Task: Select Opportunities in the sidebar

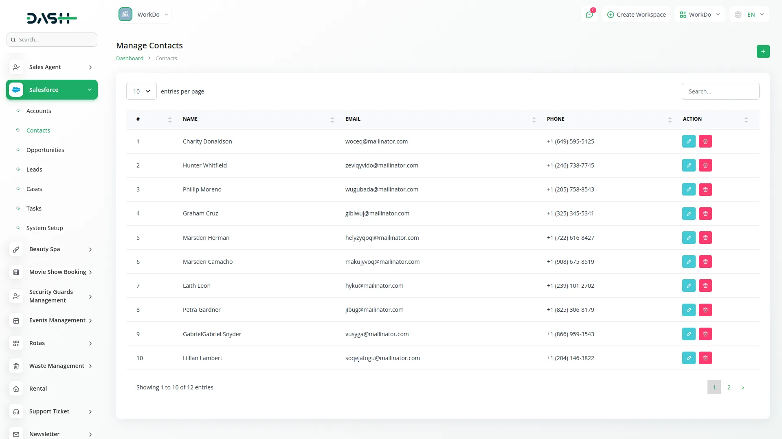Action: pyautogui.click(x=45, y=150)
